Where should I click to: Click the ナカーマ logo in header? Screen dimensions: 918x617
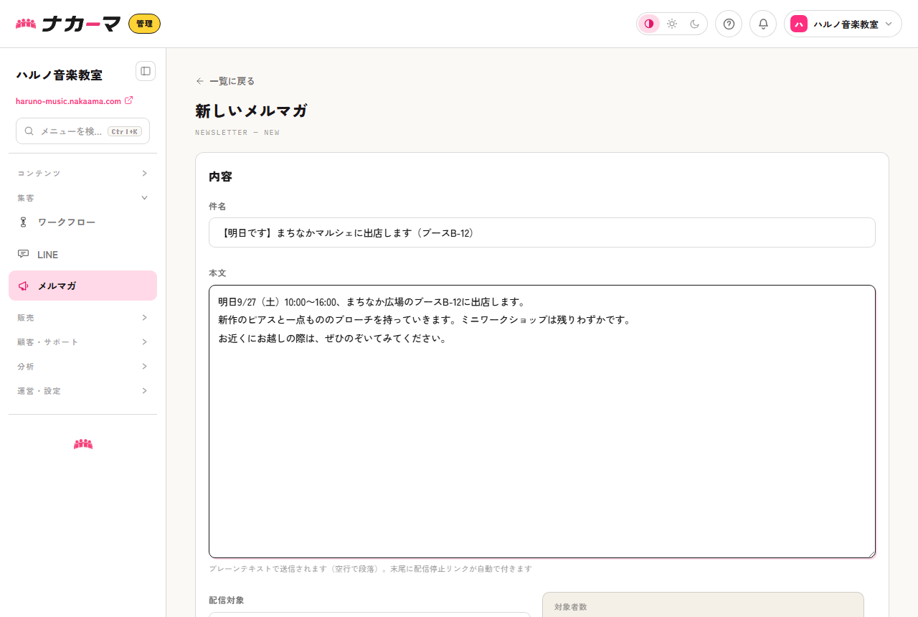[68, 24]
